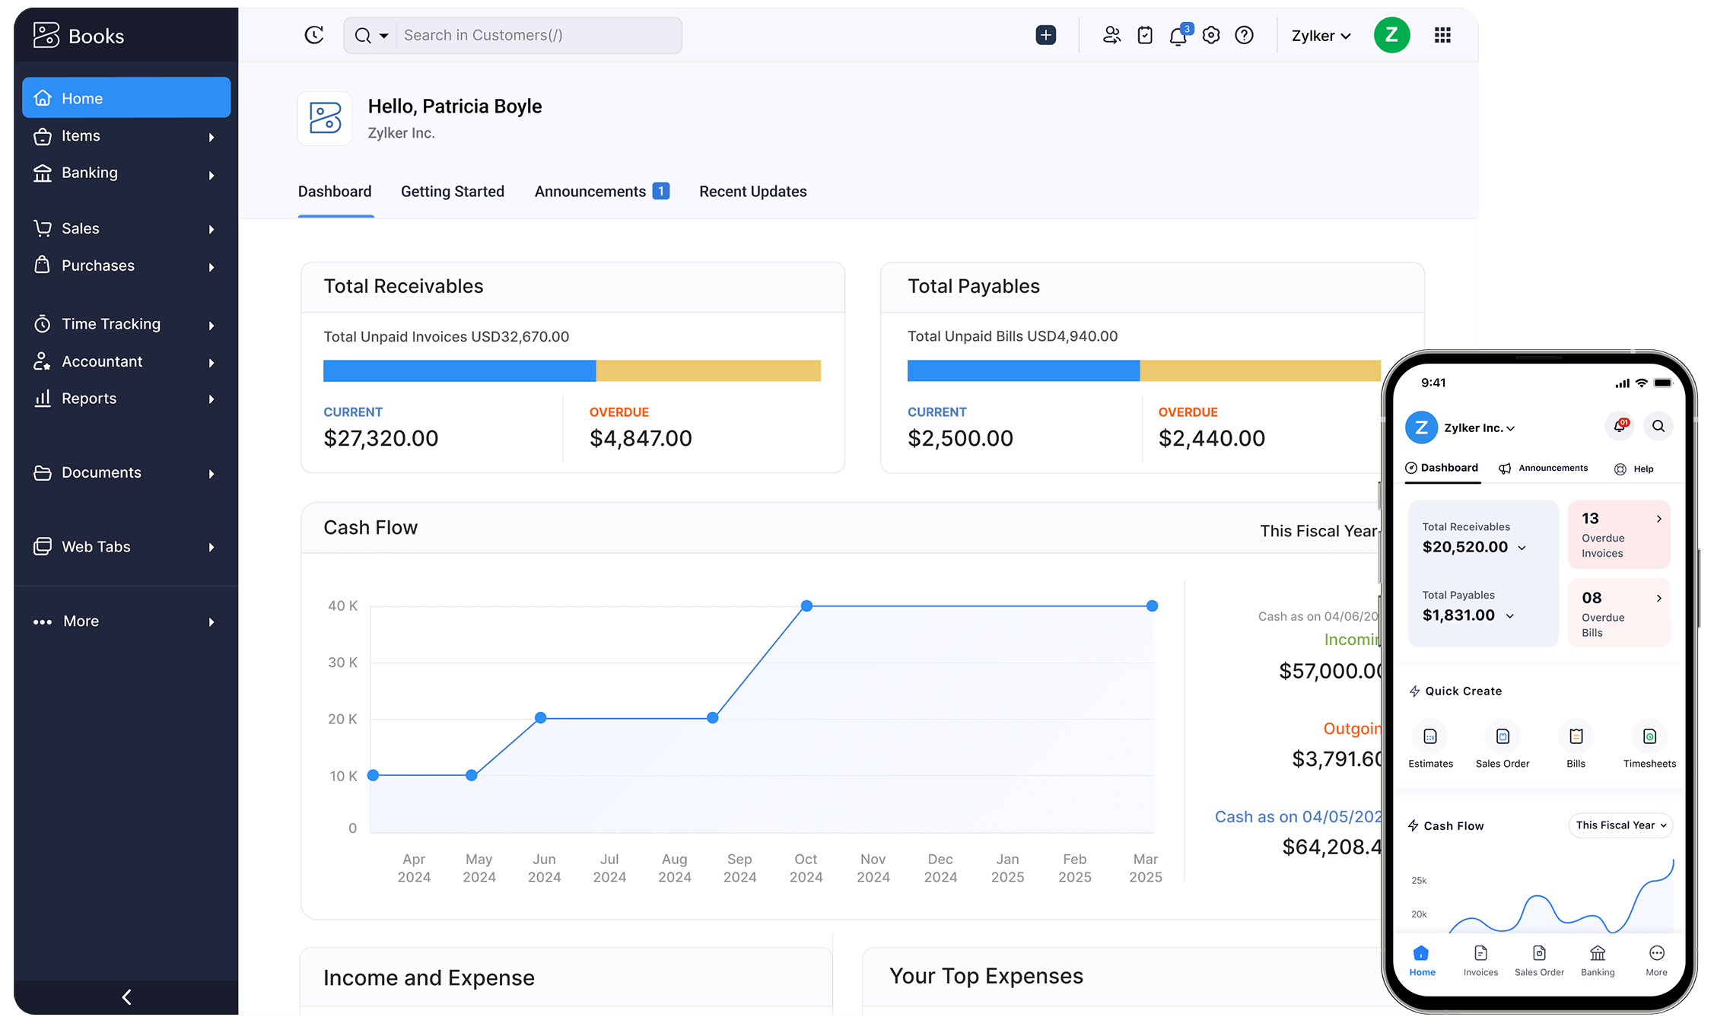
Task: Open the notifications bell icon
Action: pyautogui.click(x=1178, y=35)
